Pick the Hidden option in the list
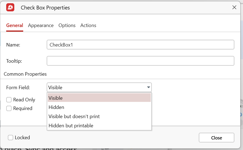The height and width of the screenshot is (150, 243). [x=99, y=107]
